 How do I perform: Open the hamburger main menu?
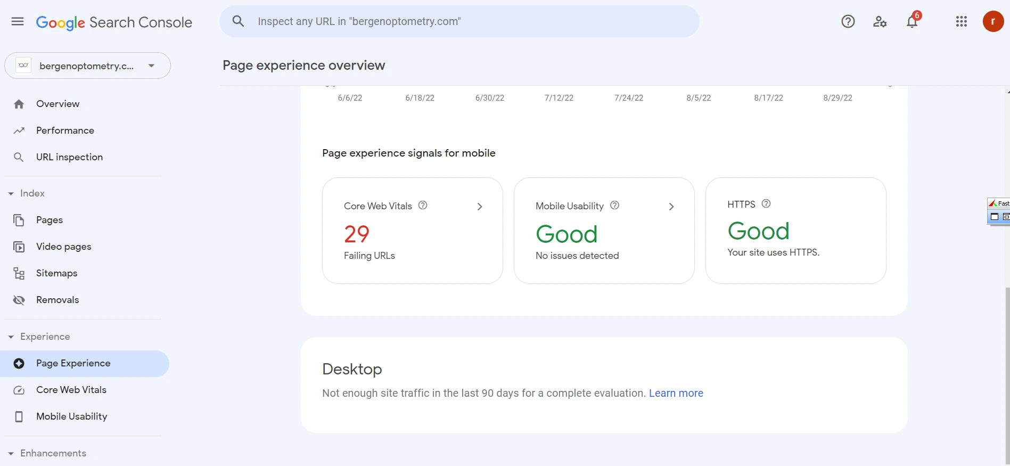click(x=18, y=21)
